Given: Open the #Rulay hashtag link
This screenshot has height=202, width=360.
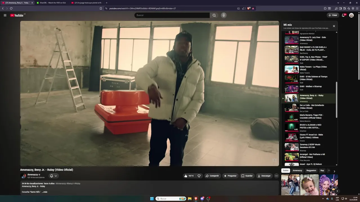Looking at the screenshot, I should tap(77, 183).
